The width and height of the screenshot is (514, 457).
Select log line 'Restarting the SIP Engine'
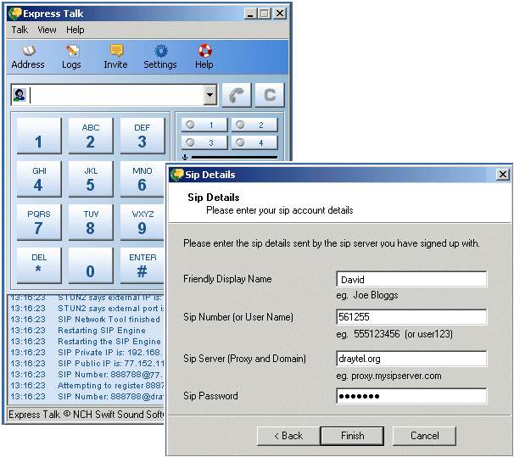click(x=109, y=342)
